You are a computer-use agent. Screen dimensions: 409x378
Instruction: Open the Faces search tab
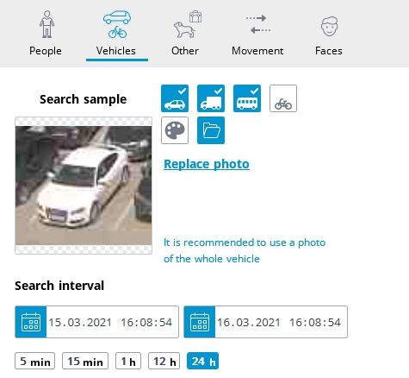(x=329, y=33)
